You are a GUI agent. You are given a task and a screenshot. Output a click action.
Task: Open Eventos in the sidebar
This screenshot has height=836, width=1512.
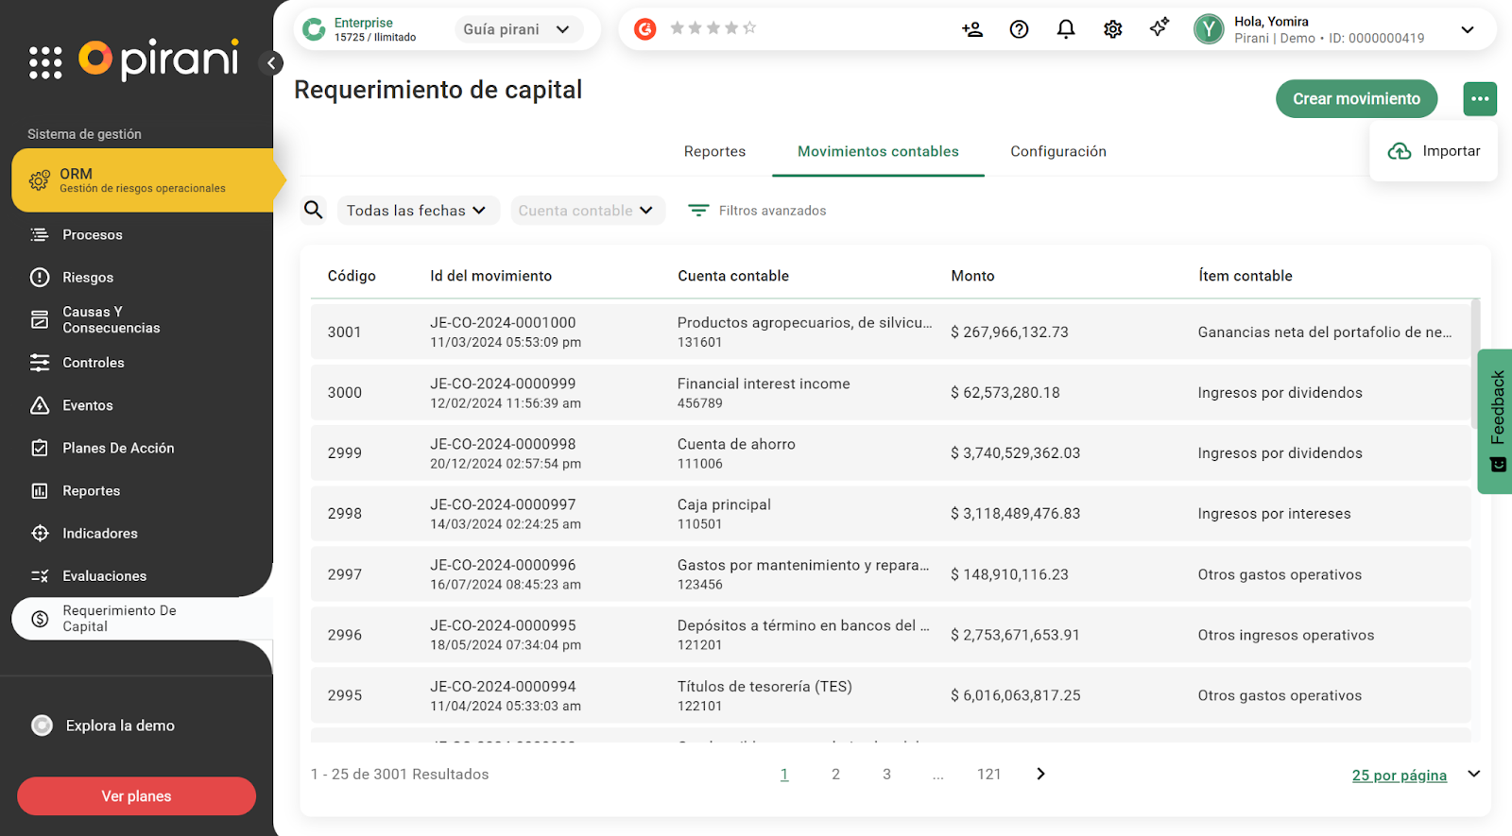(88, 405)
